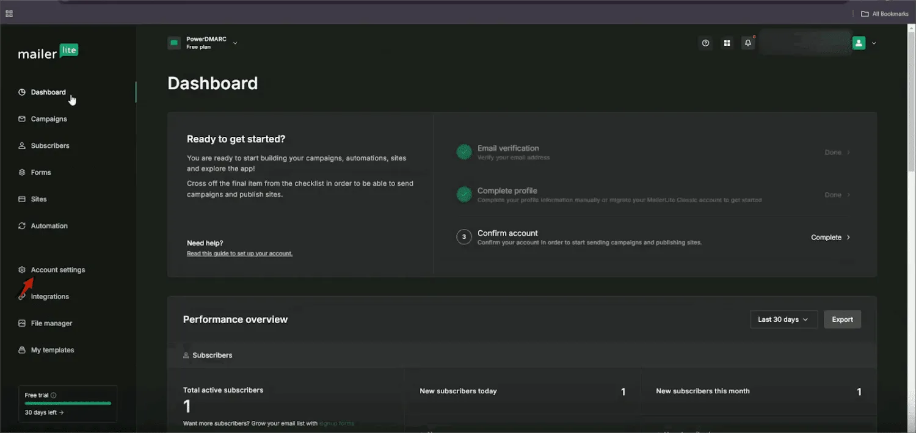The width and height of the screenshot is (916, 433).
Task: Open the Dashboard menu item
Action: tap(48, 92)
